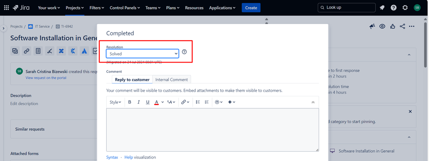This screenshot has height=161, width=429.
Task: Open the app switcher grid icon
Action: 6,8
